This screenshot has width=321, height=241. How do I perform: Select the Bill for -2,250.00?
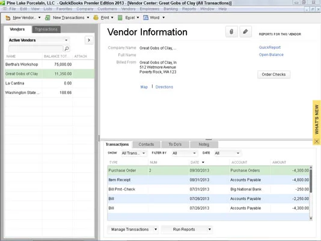pyautogui.click(x=208, y=199)
